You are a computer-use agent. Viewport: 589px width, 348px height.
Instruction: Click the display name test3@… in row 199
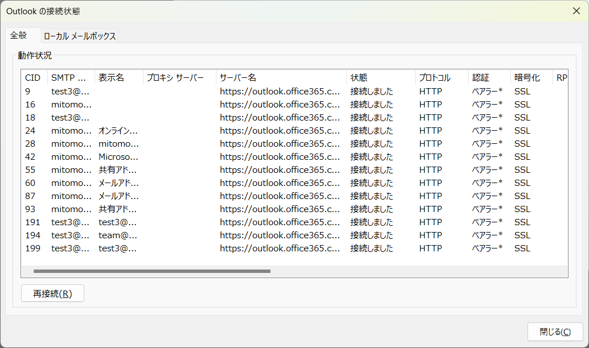[x=117, y=248]
